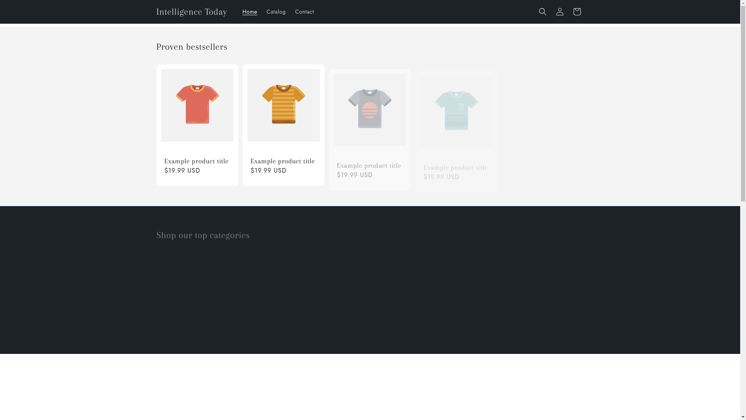Click the Shop our top categories heading
The width and height of the screenshot is (746, 420).
coord(203,235)
